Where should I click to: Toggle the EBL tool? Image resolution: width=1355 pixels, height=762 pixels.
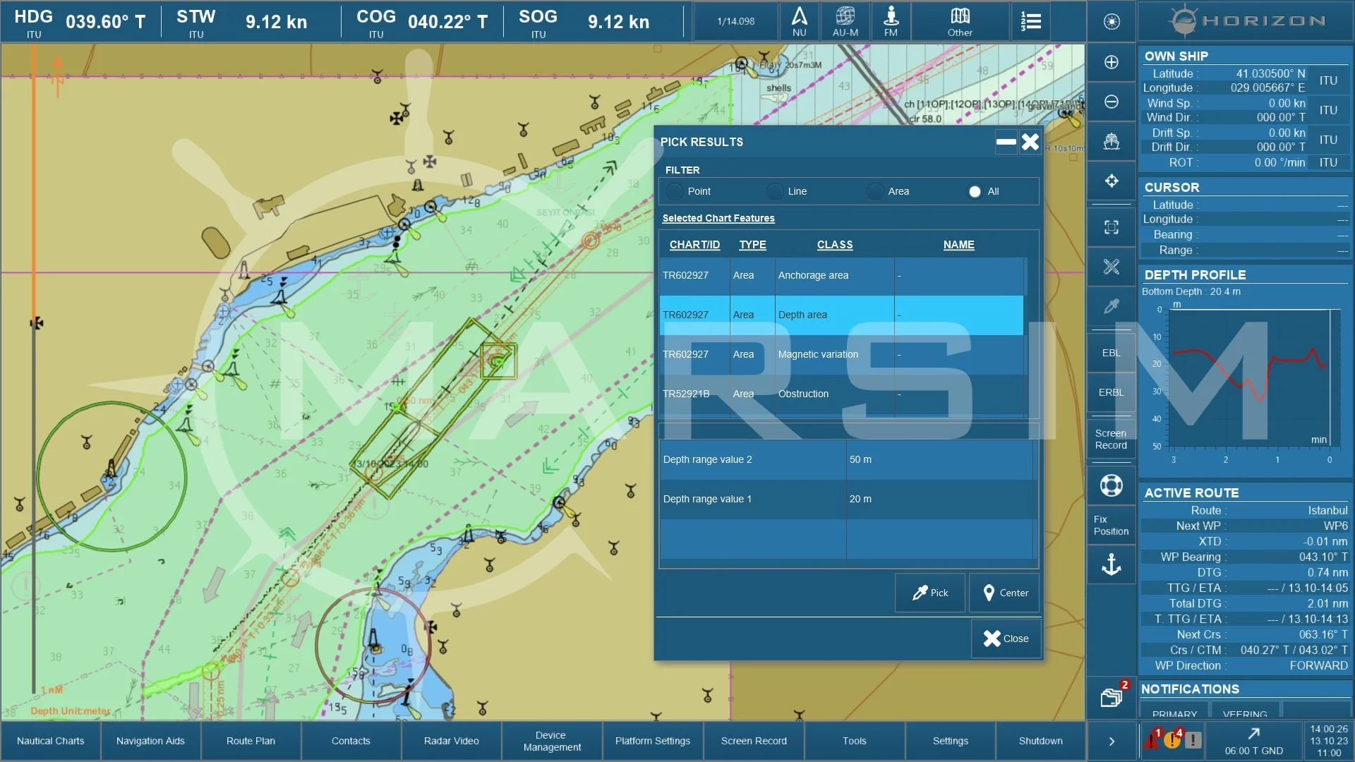point(1112,353)
